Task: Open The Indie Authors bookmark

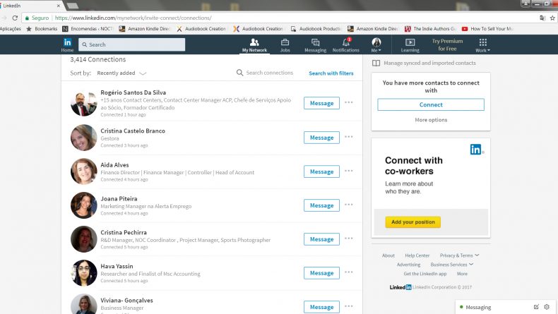Action: click(x=430, y=29)
